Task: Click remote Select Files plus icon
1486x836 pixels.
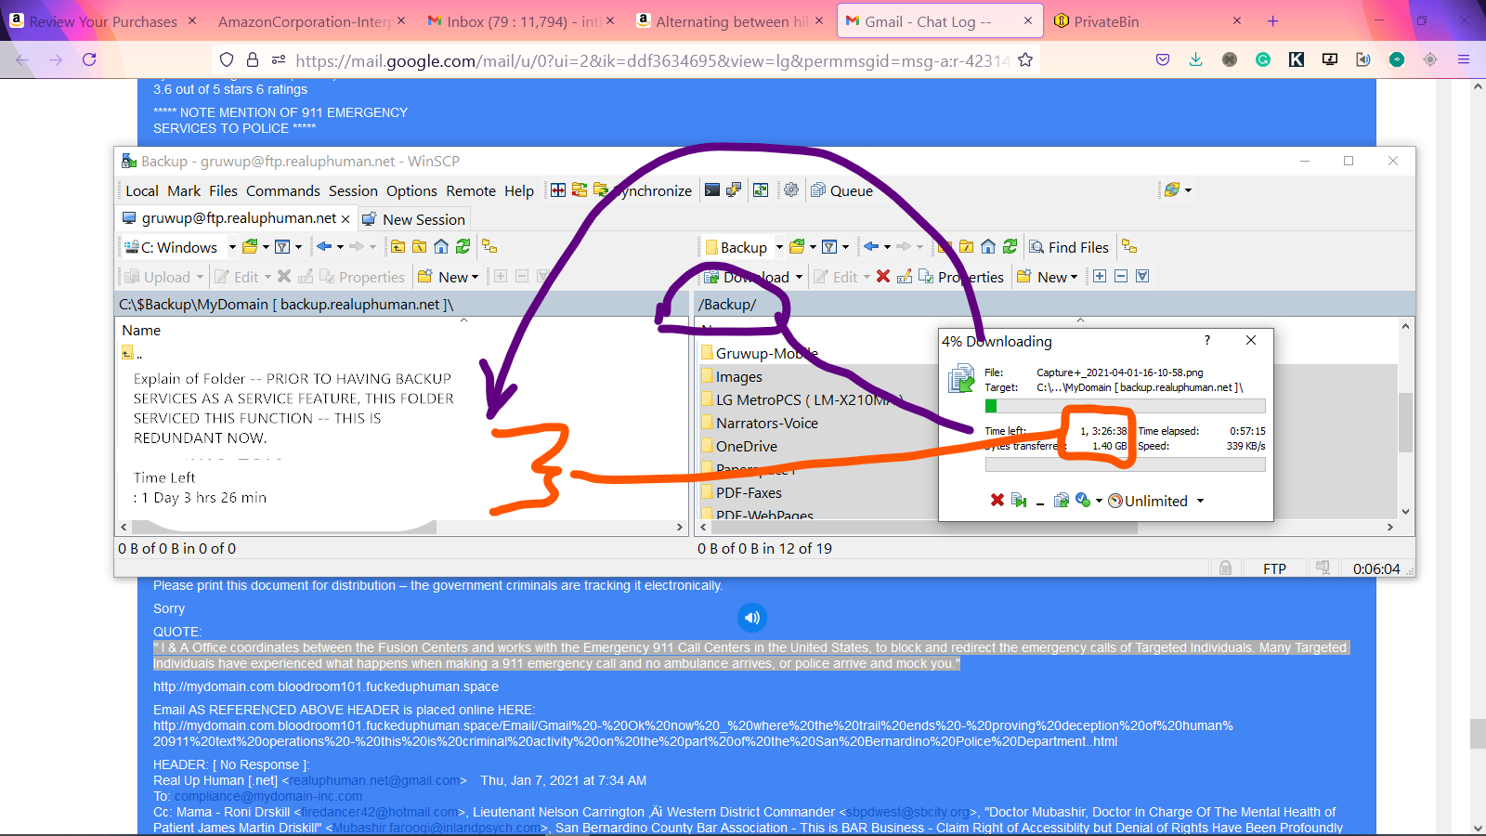Action: click(x=1100, y=276)
